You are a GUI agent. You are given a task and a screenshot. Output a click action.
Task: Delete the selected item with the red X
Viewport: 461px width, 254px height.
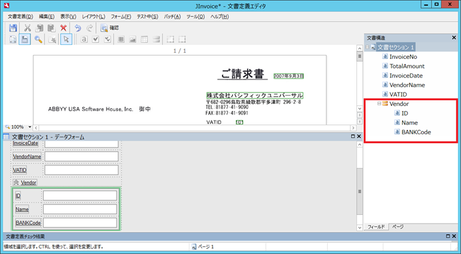(x=63, y=28)
